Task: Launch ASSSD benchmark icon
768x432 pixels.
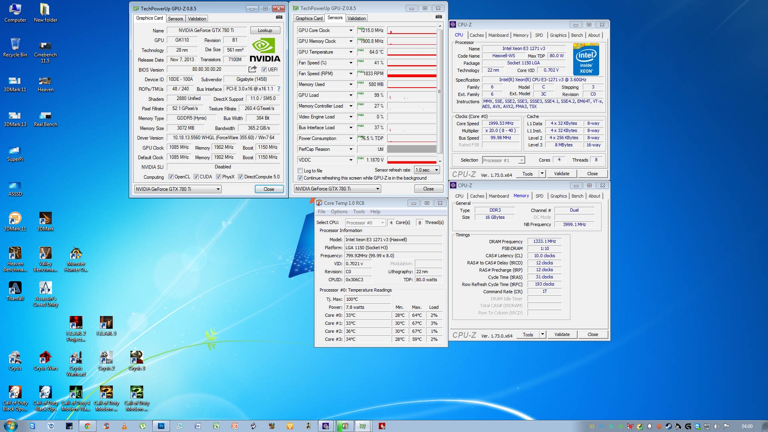Action: (x=15, y=188)
